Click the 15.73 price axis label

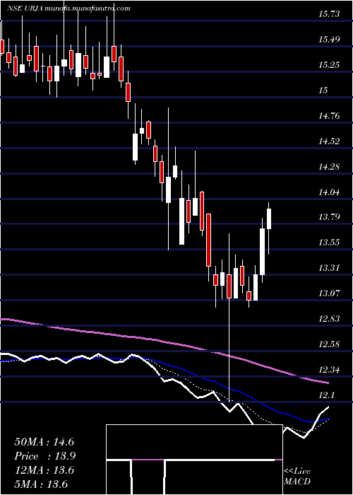330,14
